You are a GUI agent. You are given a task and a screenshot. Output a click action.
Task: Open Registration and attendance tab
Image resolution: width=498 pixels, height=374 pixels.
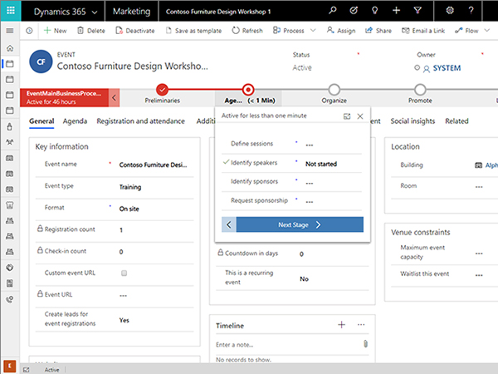click(x=141, y=121)
